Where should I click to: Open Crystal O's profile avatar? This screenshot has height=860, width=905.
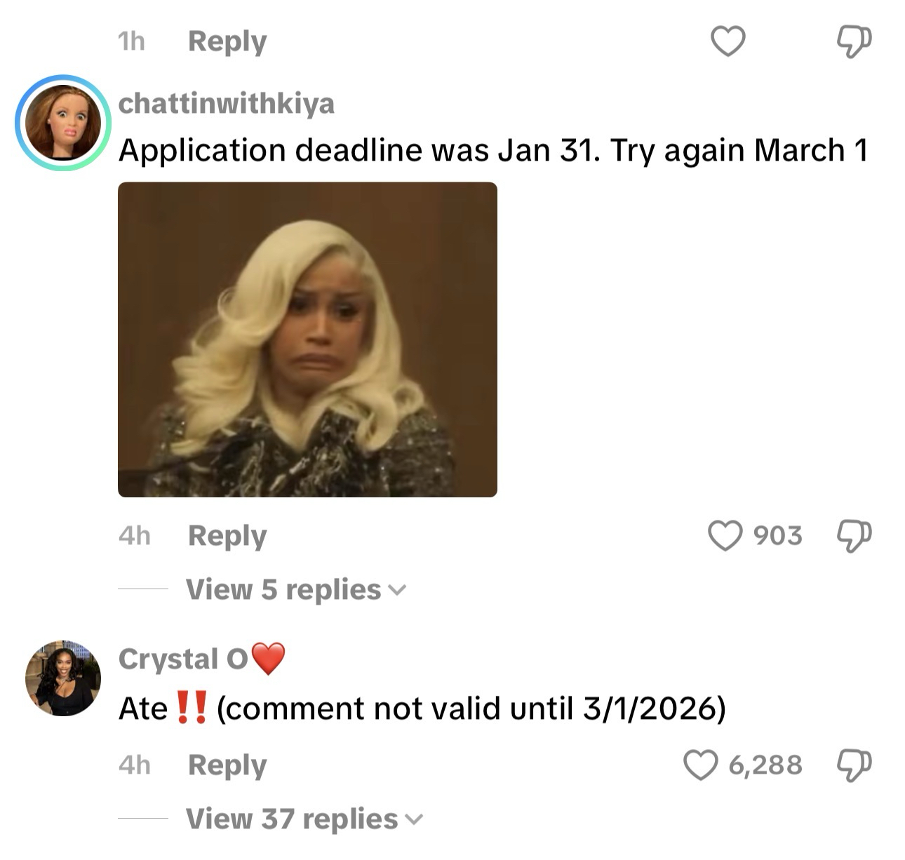(63, 678)
